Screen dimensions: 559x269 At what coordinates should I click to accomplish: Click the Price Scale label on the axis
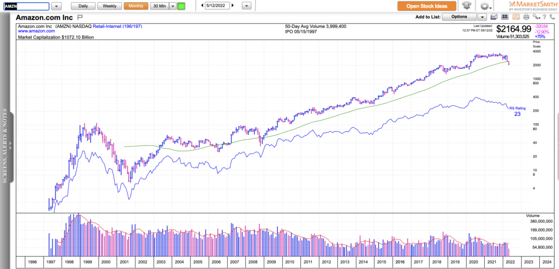tap(537, 44)
